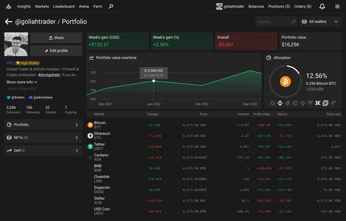Click the Tether coin icon in table

[x=90, y=146]
